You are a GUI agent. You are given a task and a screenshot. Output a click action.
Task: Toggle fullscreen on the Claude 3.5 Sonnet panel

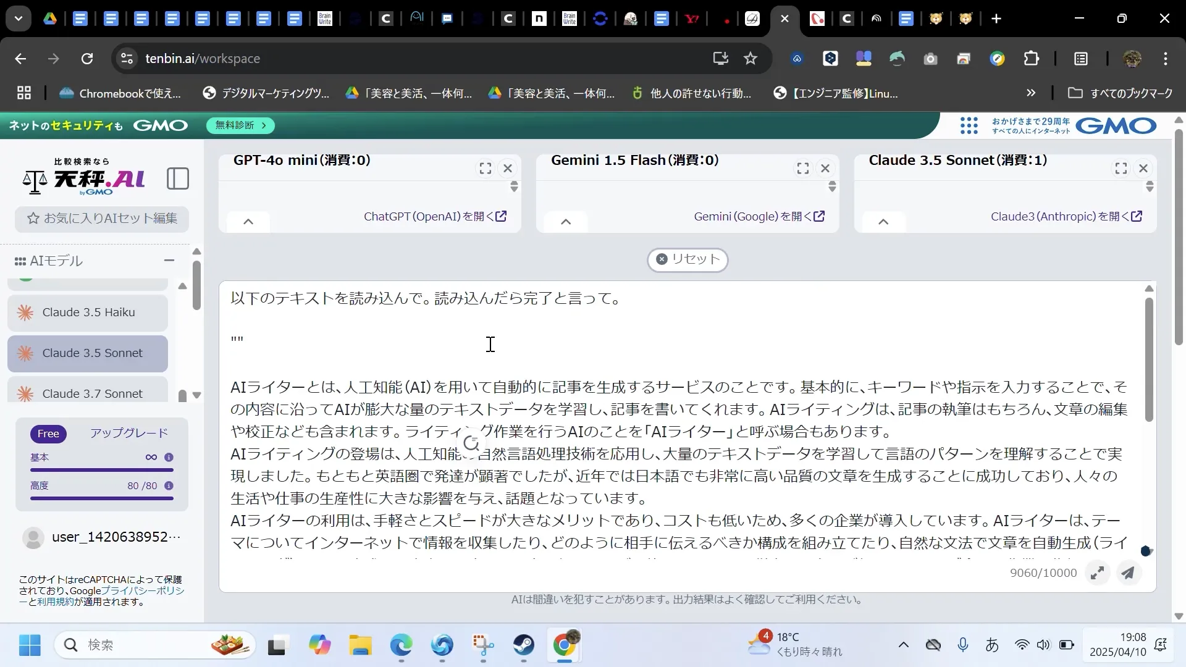(1121, 168)
